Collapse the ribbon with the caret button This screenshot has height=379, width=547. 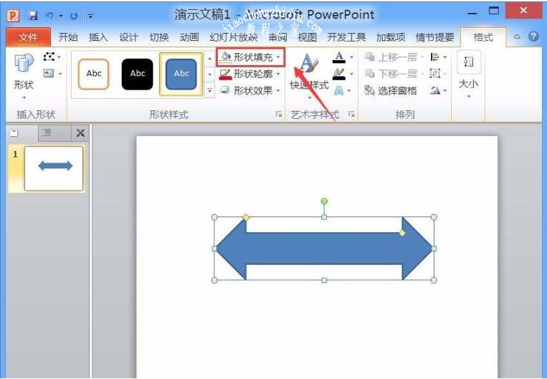click(518, 37)
